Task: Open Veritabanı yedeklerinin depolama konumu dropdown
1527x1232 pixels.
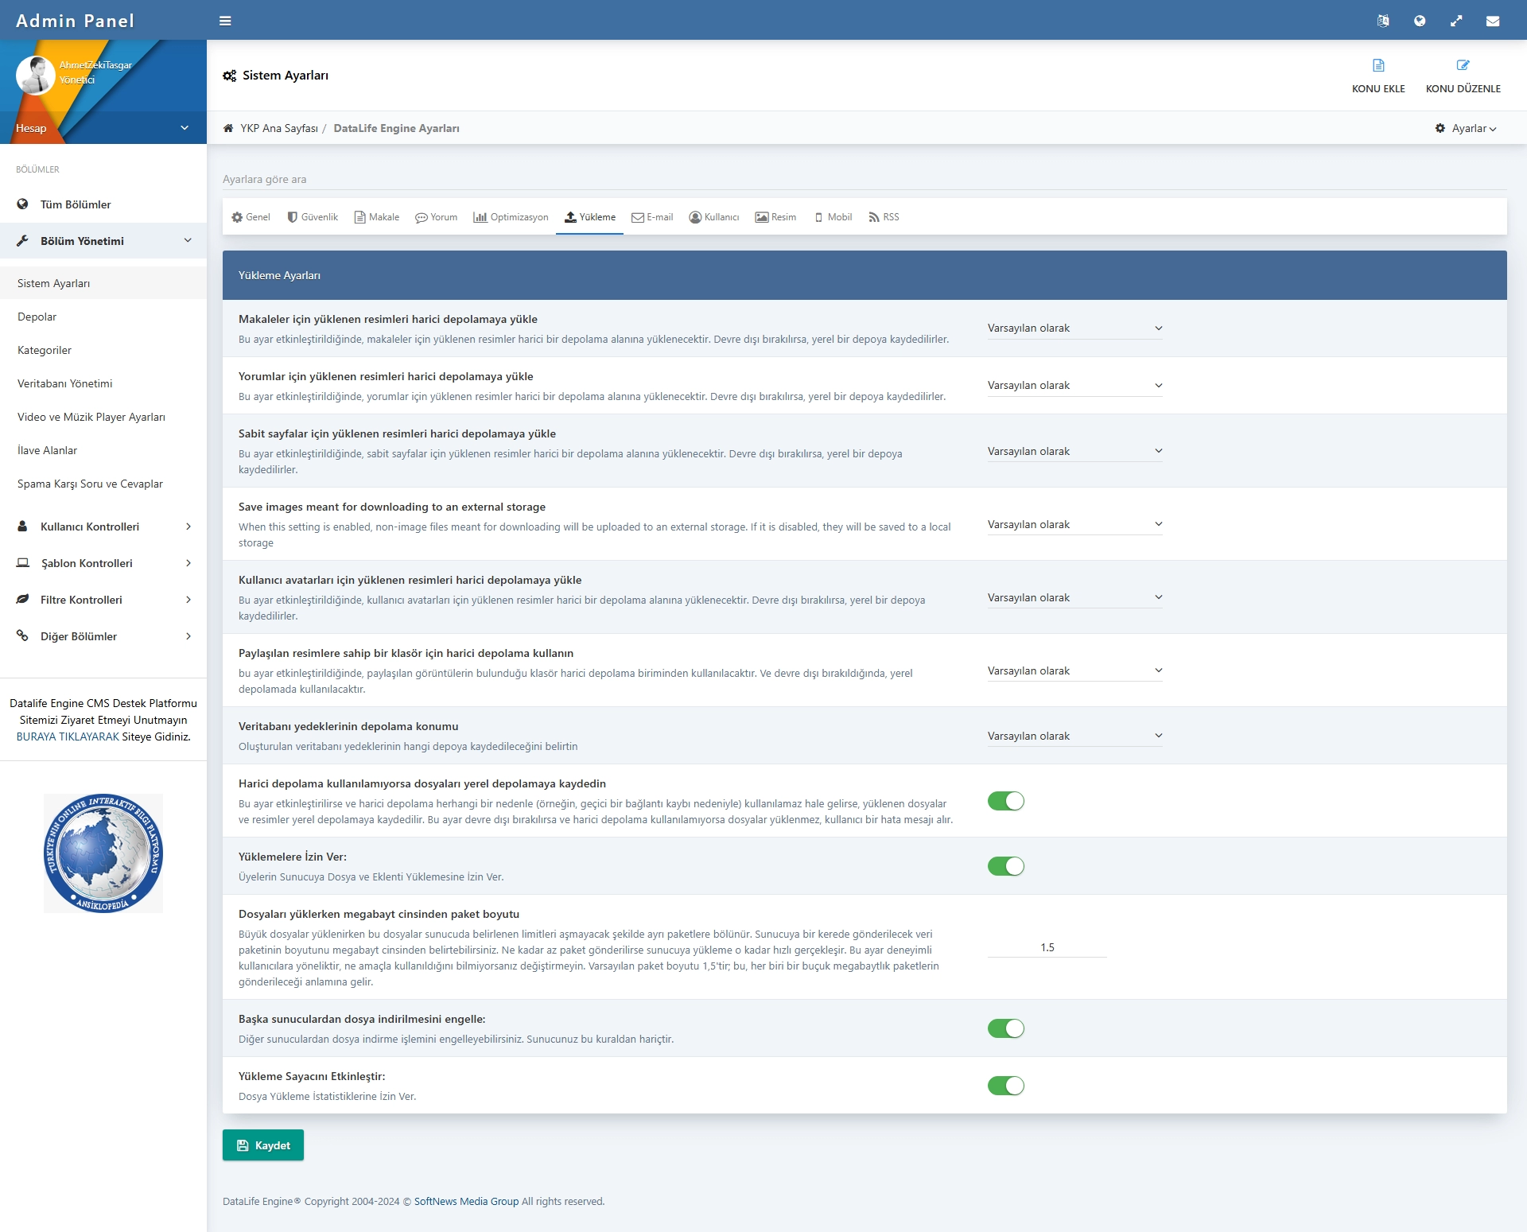Action: tap(1074, 736)
